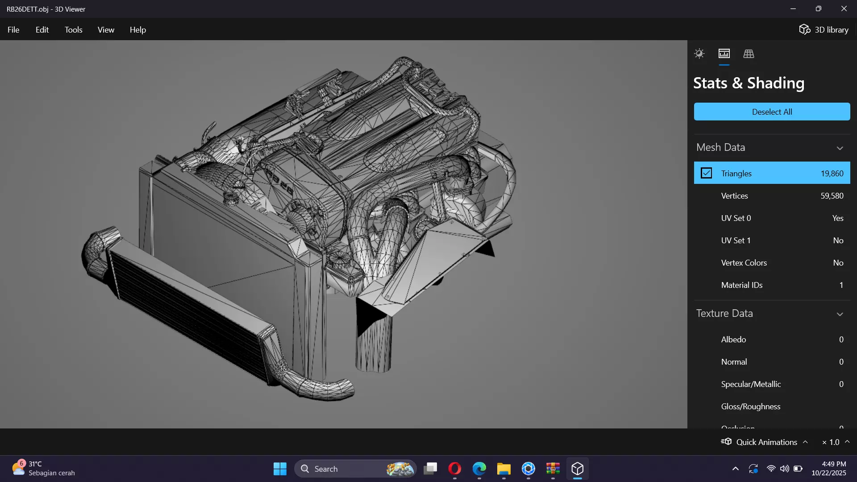
Task: Launch Opera from the taskbar
Action: (455, 469)
